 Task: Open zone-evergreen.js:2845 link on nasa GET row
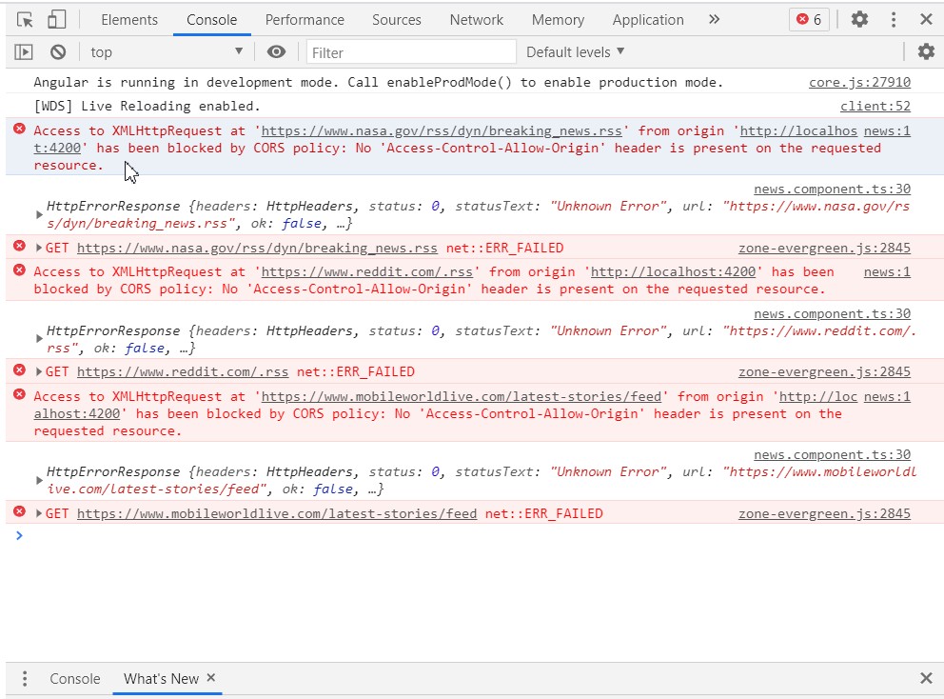[x=824, y=248]
